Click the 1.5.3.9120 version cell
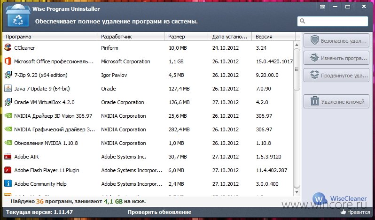The height and width of the screenshot is (220, 375). (269, 157)
